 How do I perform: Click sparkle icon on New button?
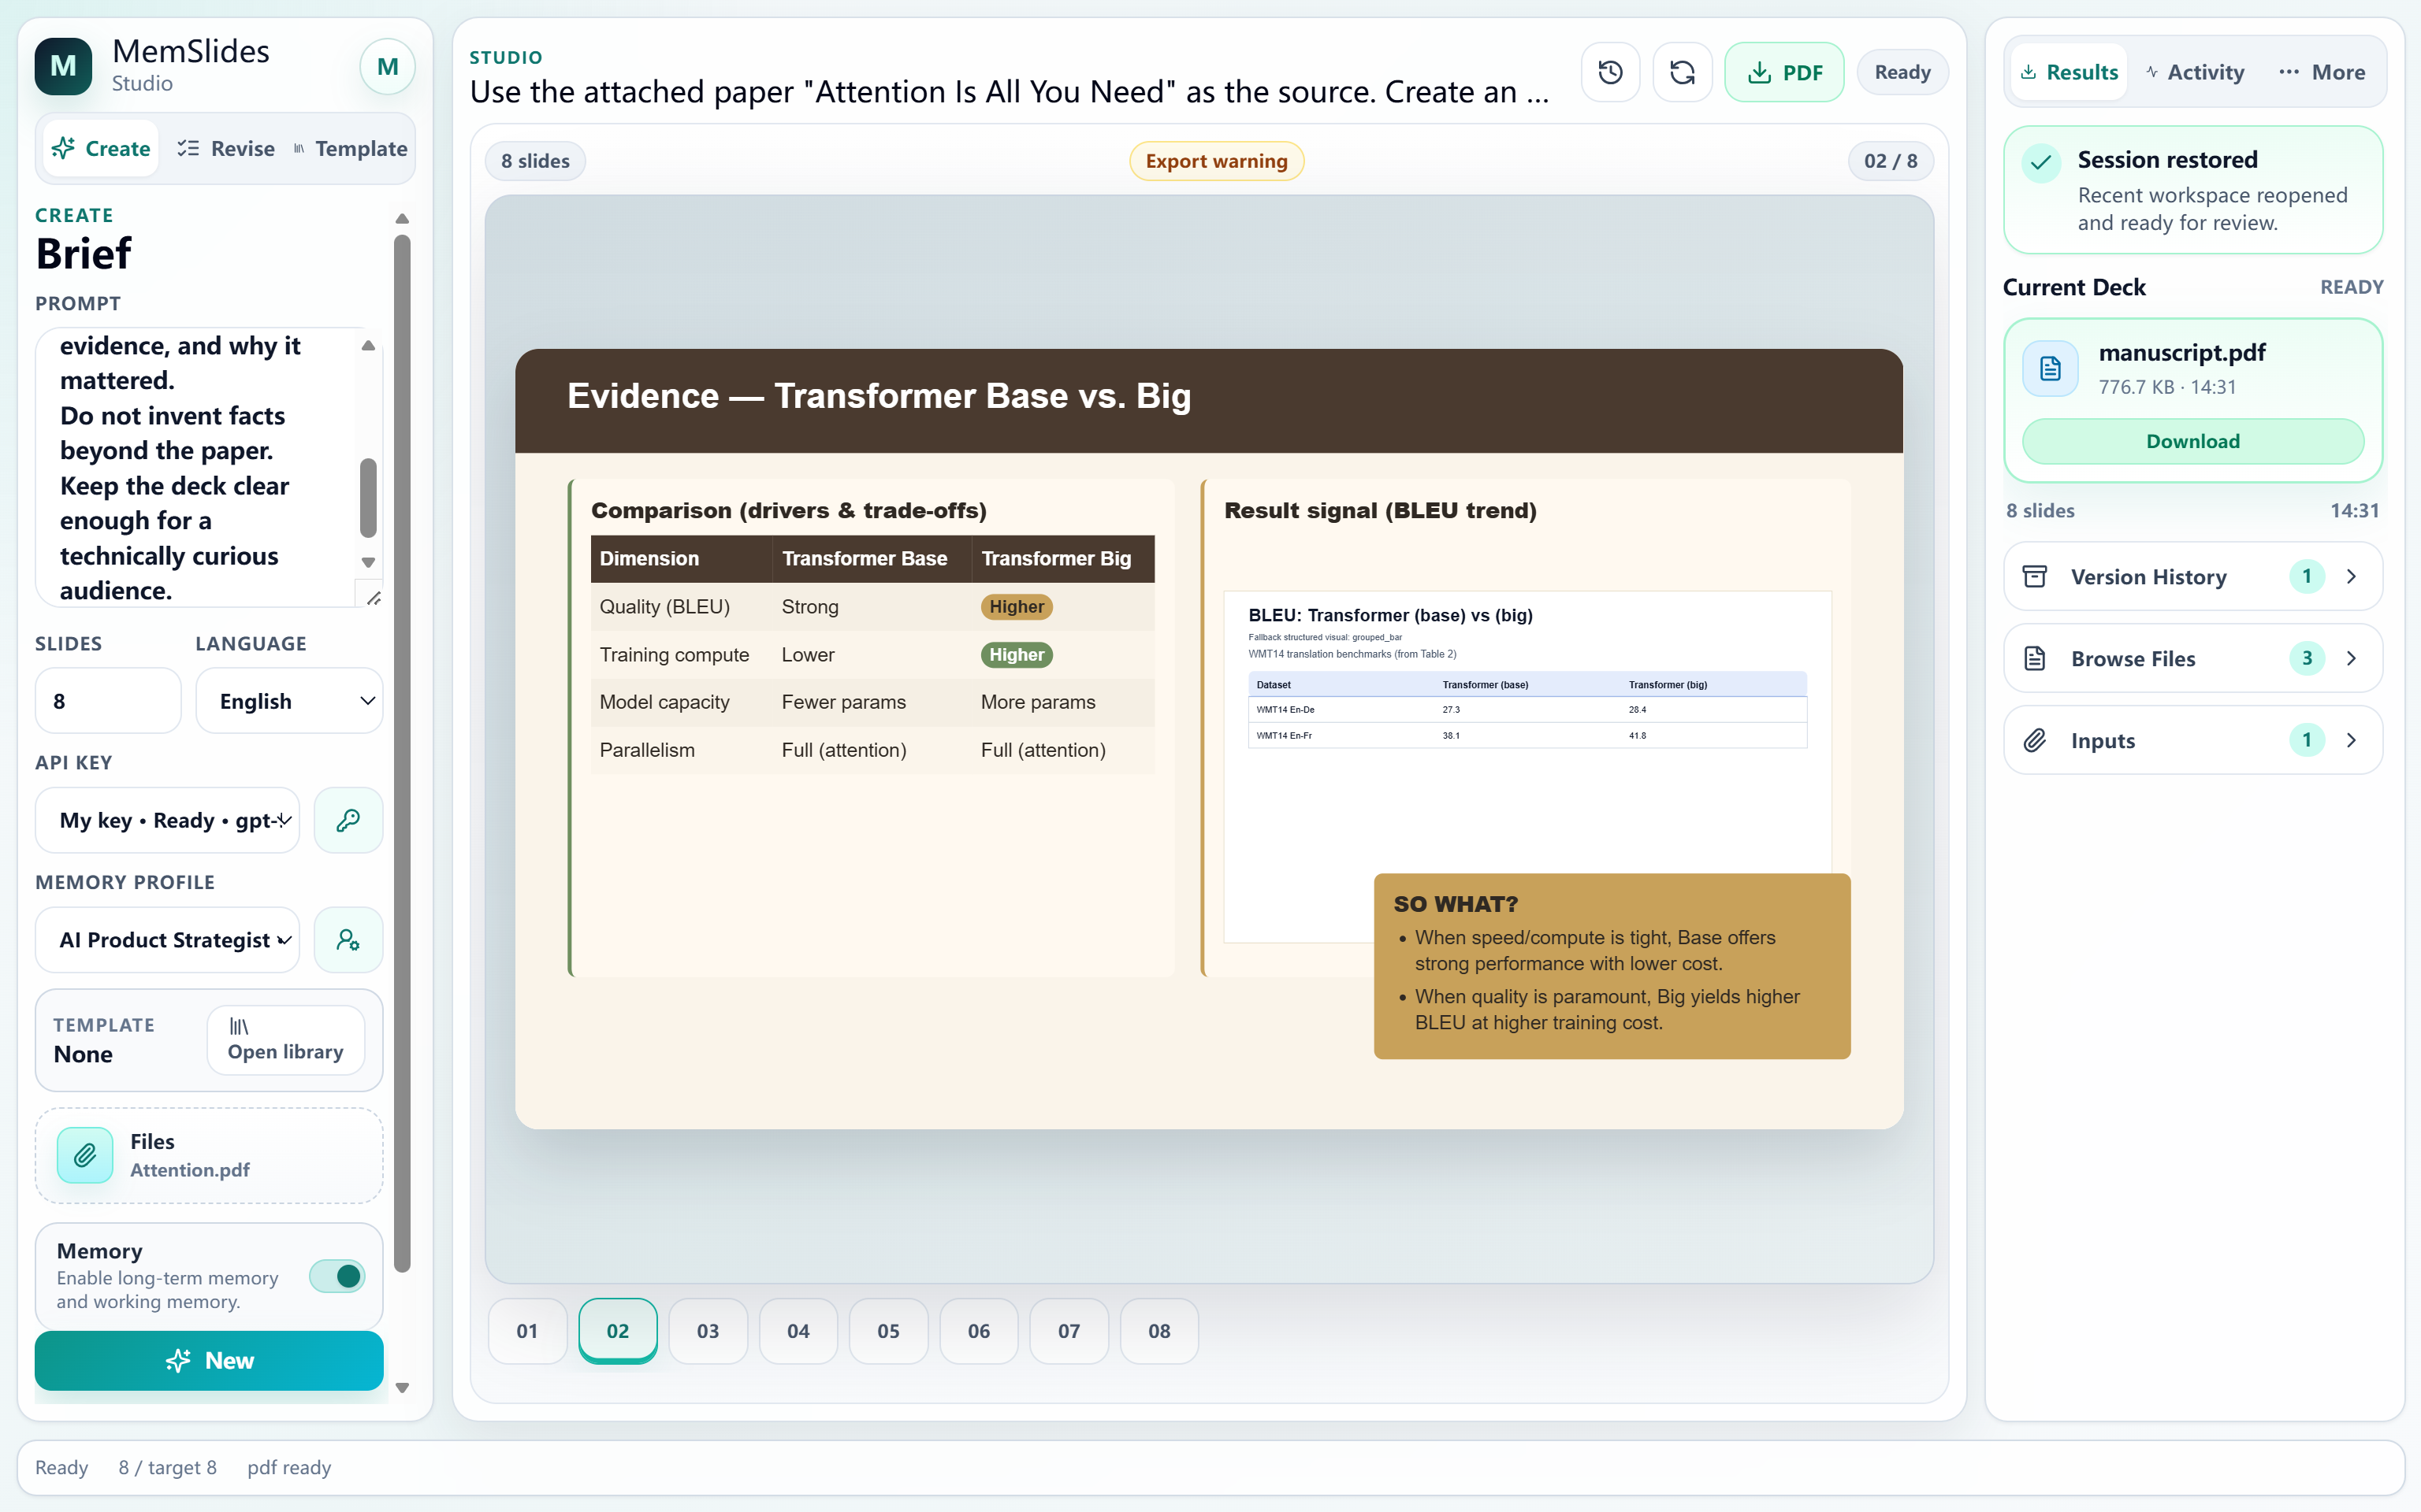coord(178,1360)
